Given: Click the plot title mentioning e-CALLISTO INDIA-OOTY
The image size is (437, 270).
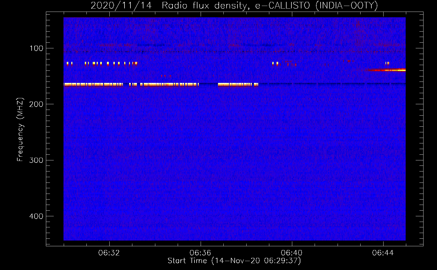Looking at the screenshot, I should (x=234, y=5).
